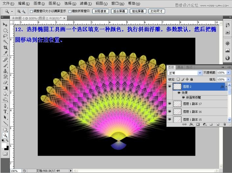Hide 图层 2 with eye icon

[170, 86]
